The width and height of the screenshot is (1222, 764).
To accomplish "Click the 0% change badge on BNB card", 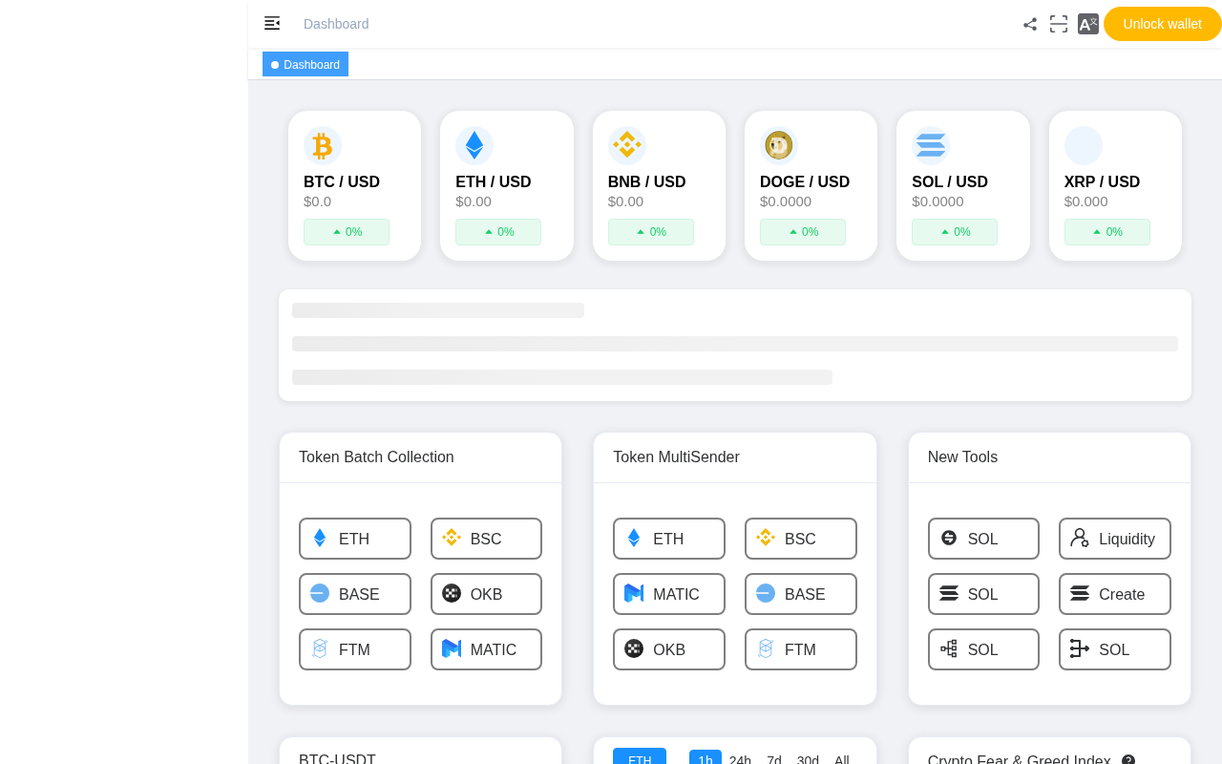I will pyautogui.click(x=651, y=232).
